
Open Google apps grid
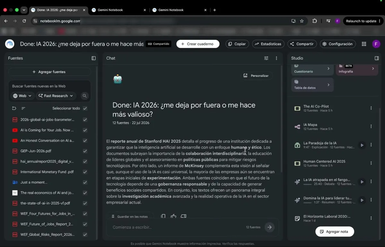(x=364, y=44)
